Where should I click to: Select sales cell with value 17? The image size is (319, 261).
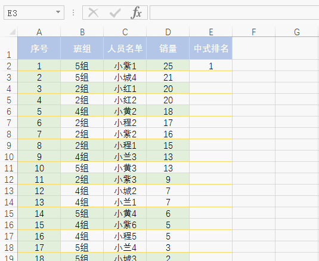[168, 122]
